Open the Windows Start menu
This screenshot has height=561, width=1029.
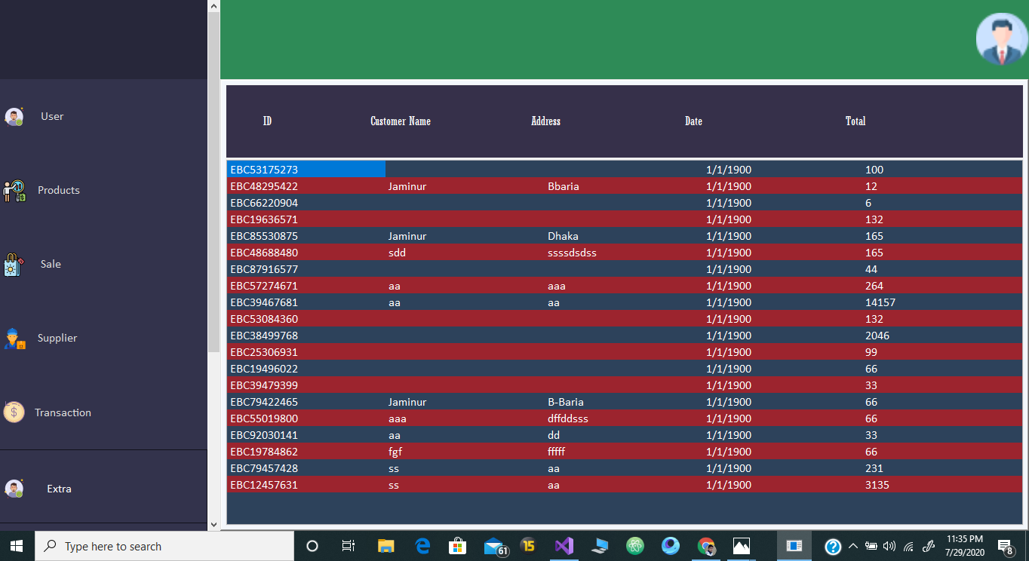[15, 546]
